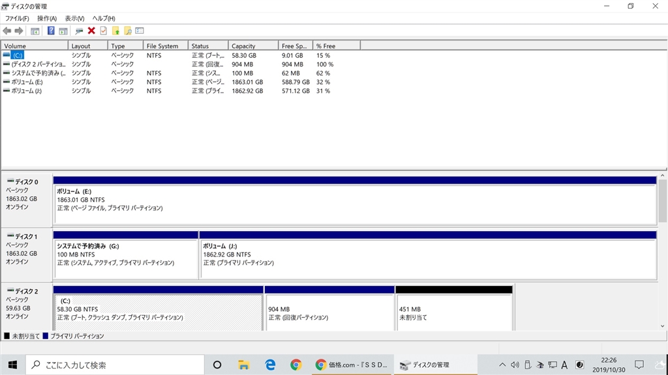
Task: Open Cortana circle icon on taskbar
Action: pyautogui.click(x=217, y=365)
